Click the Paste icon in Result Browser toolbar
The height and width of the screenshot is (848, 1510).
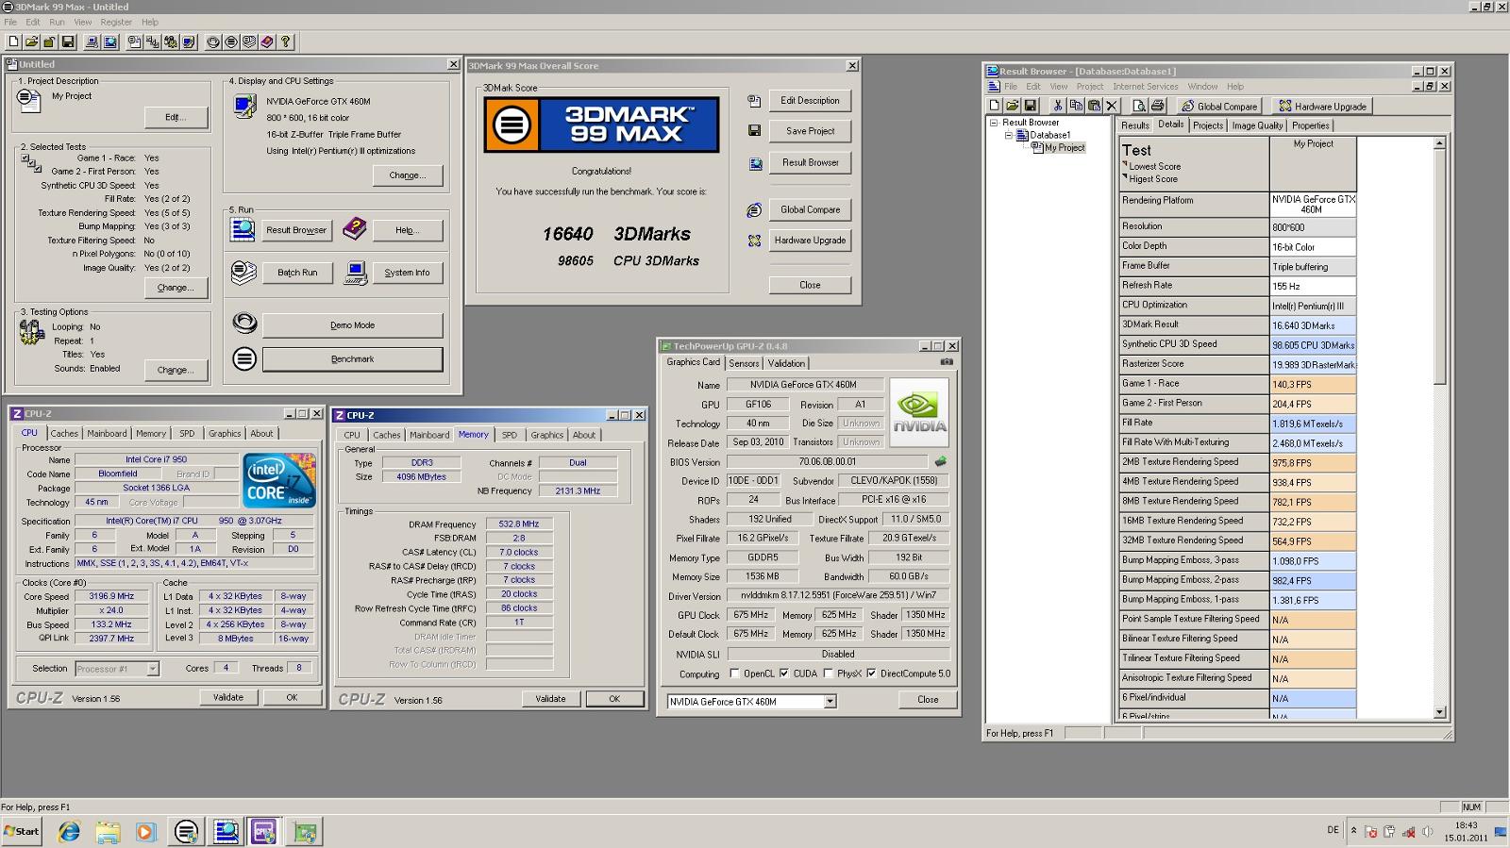coord(1094,106)
